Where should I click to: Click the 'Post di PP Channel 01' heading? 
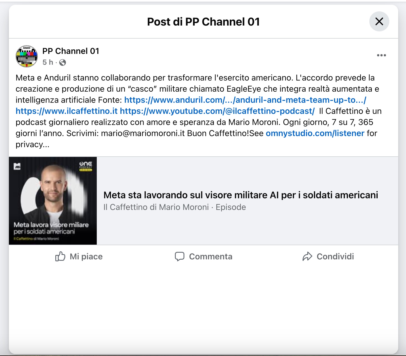click(x=204, y=22)
